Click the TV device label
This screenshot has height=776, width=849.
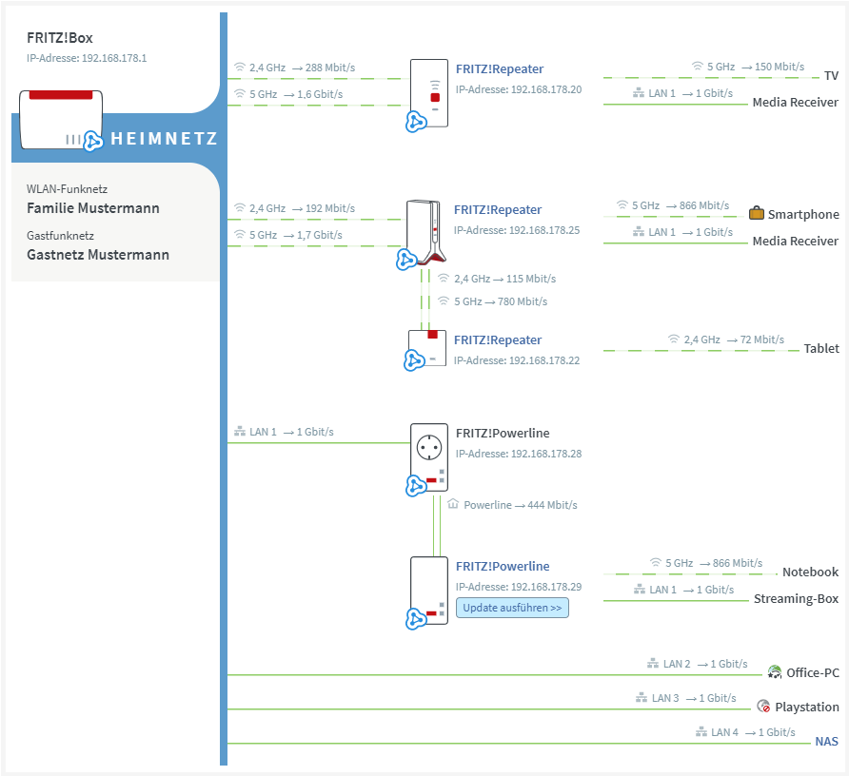click(831, 76)
